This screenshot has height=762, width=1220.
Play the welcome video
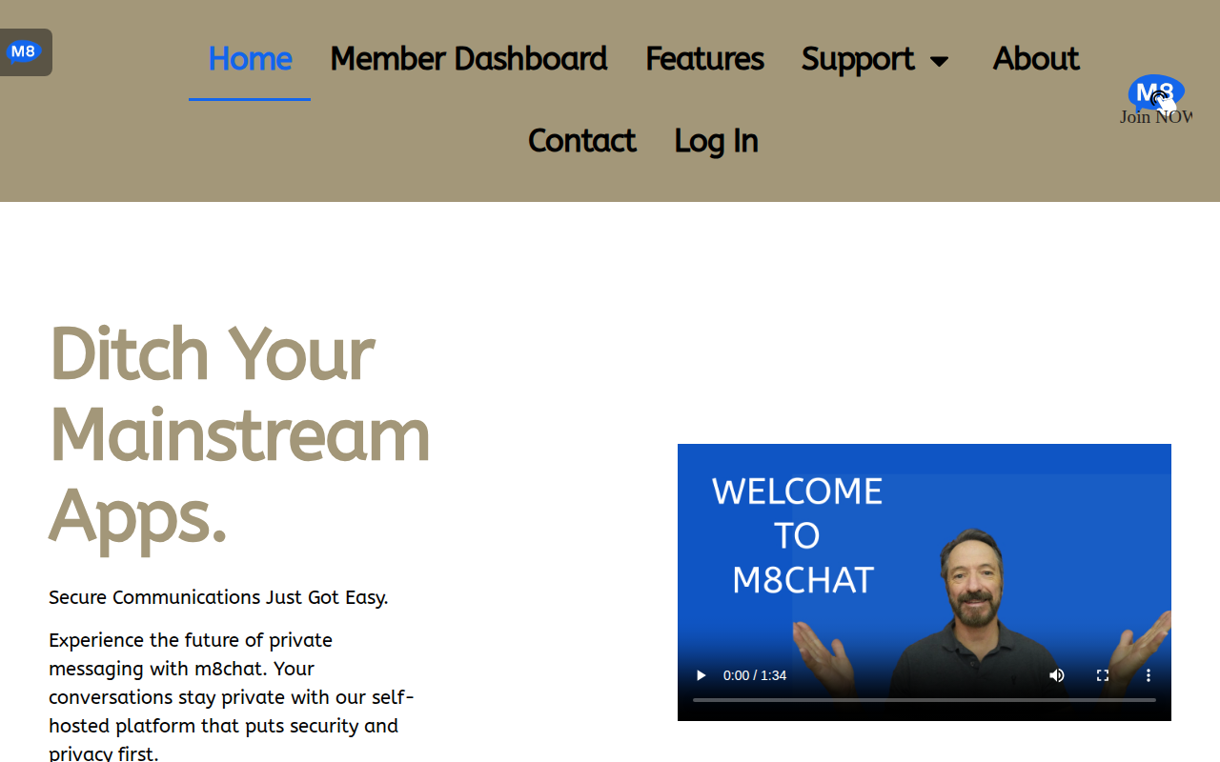701,675
